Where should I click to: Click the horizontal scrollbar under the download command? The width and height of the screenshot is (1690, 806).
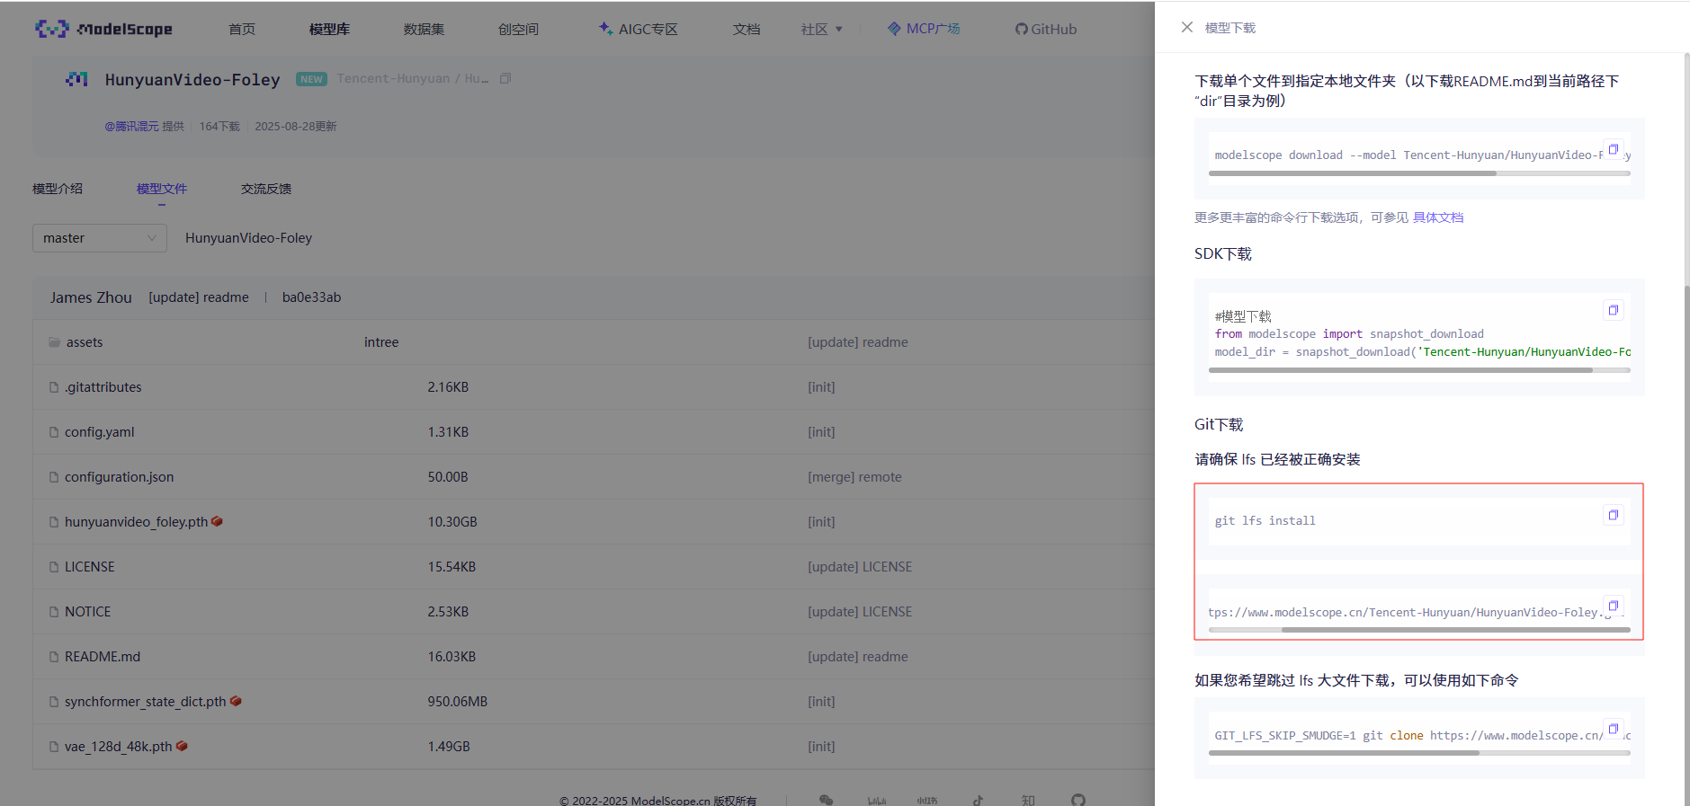click(x=1353, y=173)
